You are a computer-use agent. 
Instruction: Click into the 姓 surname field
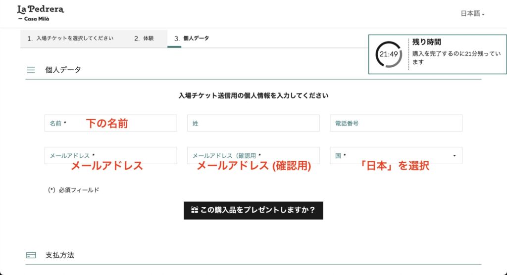coord(253,123)
